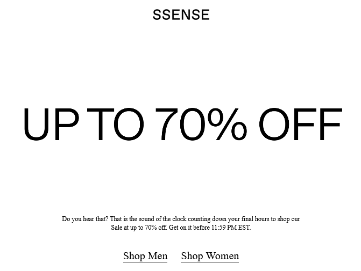
Task: Click the word 'Men' in Shop Men
Action: 158,256
